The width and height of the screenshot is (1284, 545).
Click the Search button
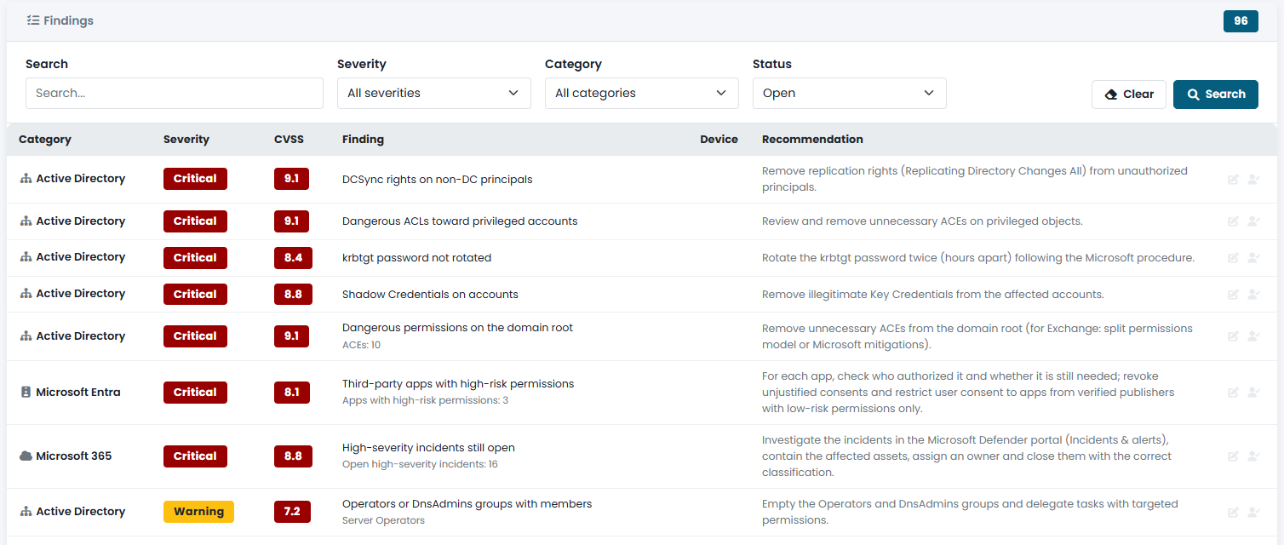click(x=1216, y=95)
